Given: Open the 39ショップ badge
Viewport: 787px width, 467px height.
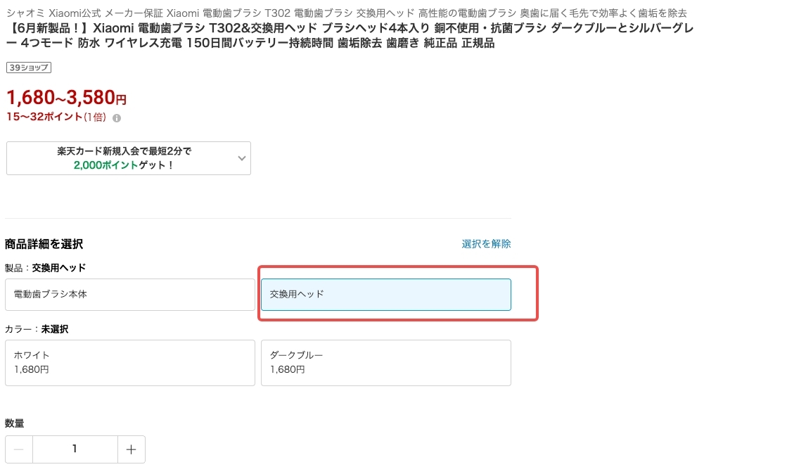Looking at the screenshot, I should point(29,68).
